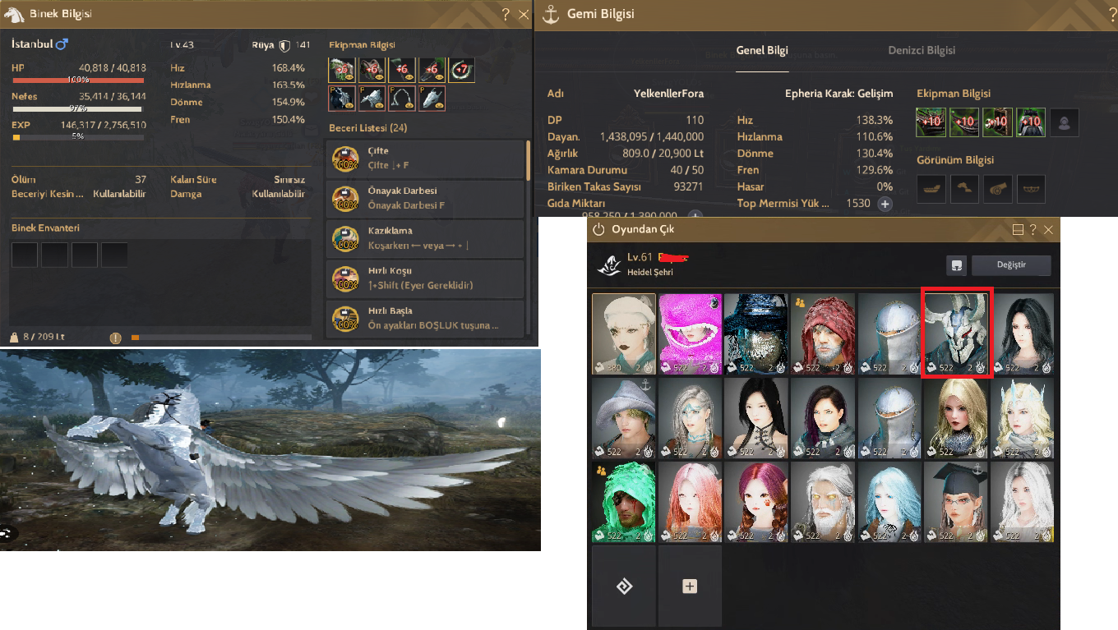Image resolution: width=1118 pixels, height=630 pixels.
Task: Select the pearl stirrups equipment slot
Action: 402,99
